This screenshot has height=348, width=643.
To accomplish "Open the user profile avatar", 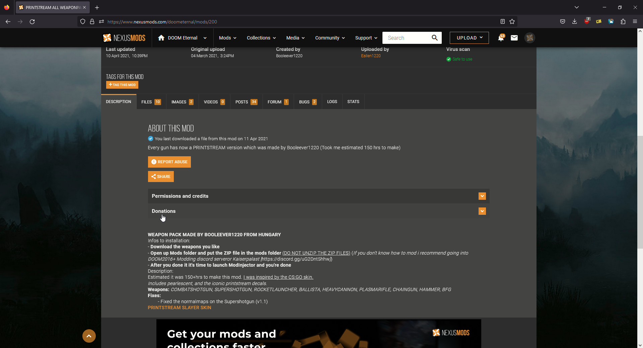I will point(529,38).
